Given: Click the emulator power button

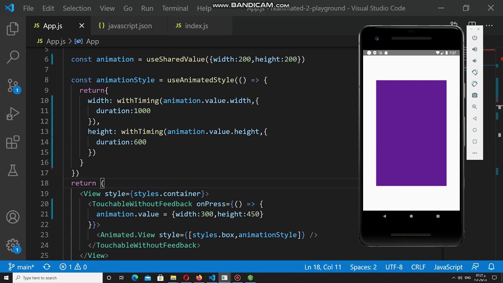Looking at the screenshot, I should tap(475, 38).
